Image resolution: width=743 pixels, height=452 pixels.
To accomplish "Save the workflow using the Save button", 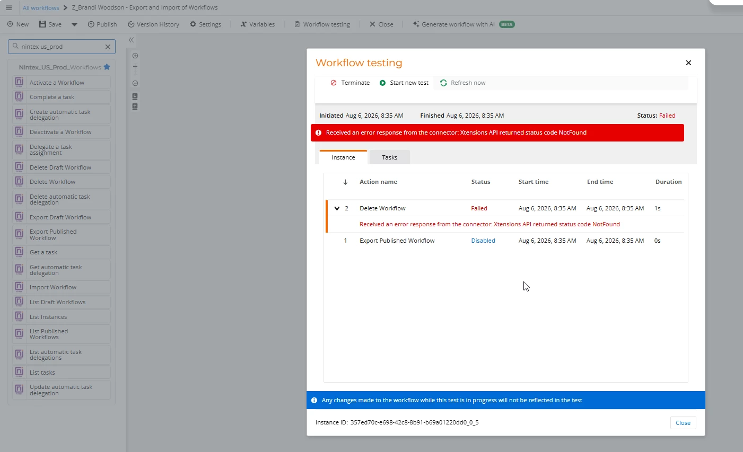I will point(50,24).
